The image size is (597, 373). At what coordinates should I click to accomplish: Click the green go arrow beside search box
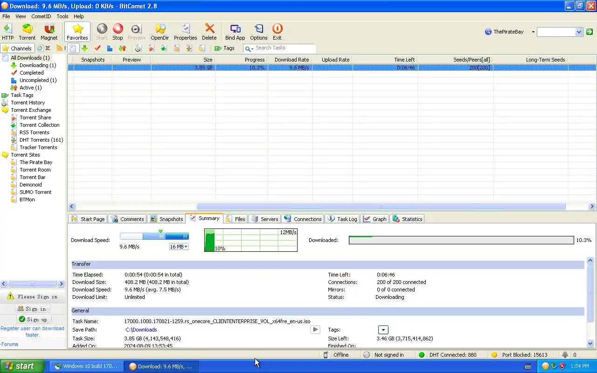click(590, 32)
